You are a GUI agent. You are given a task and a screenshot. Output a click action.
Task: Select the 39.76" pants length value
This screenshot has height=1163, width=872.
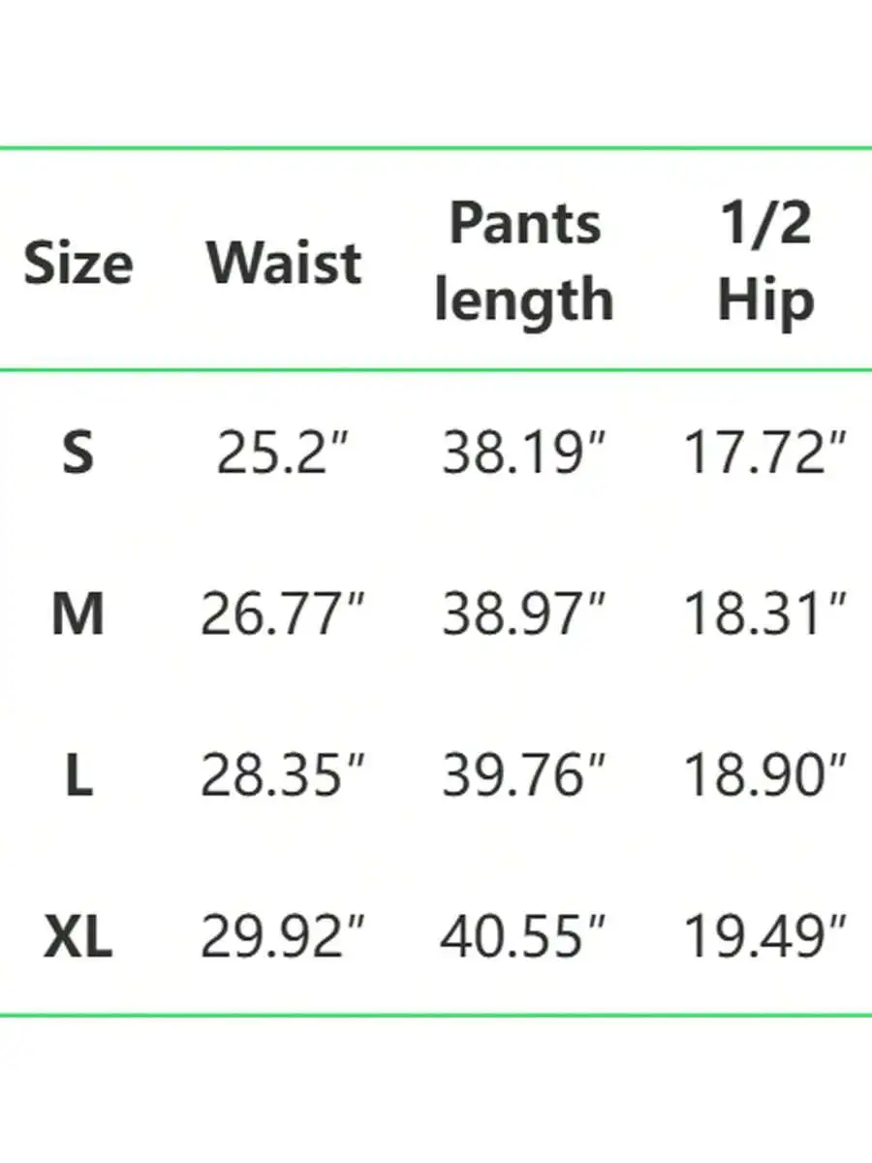[523, 776]
